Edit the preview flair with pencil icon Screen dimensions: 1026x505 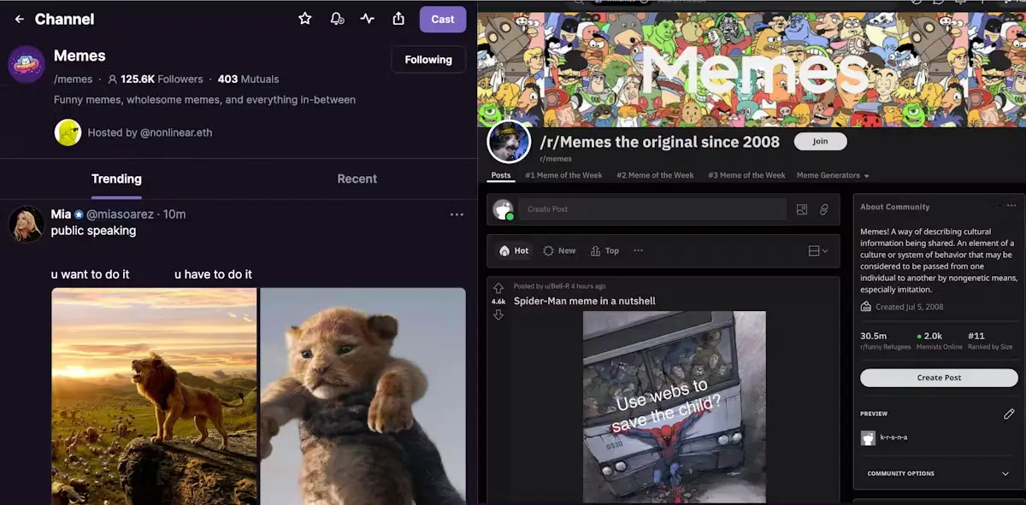click(x=1009, y=414)
